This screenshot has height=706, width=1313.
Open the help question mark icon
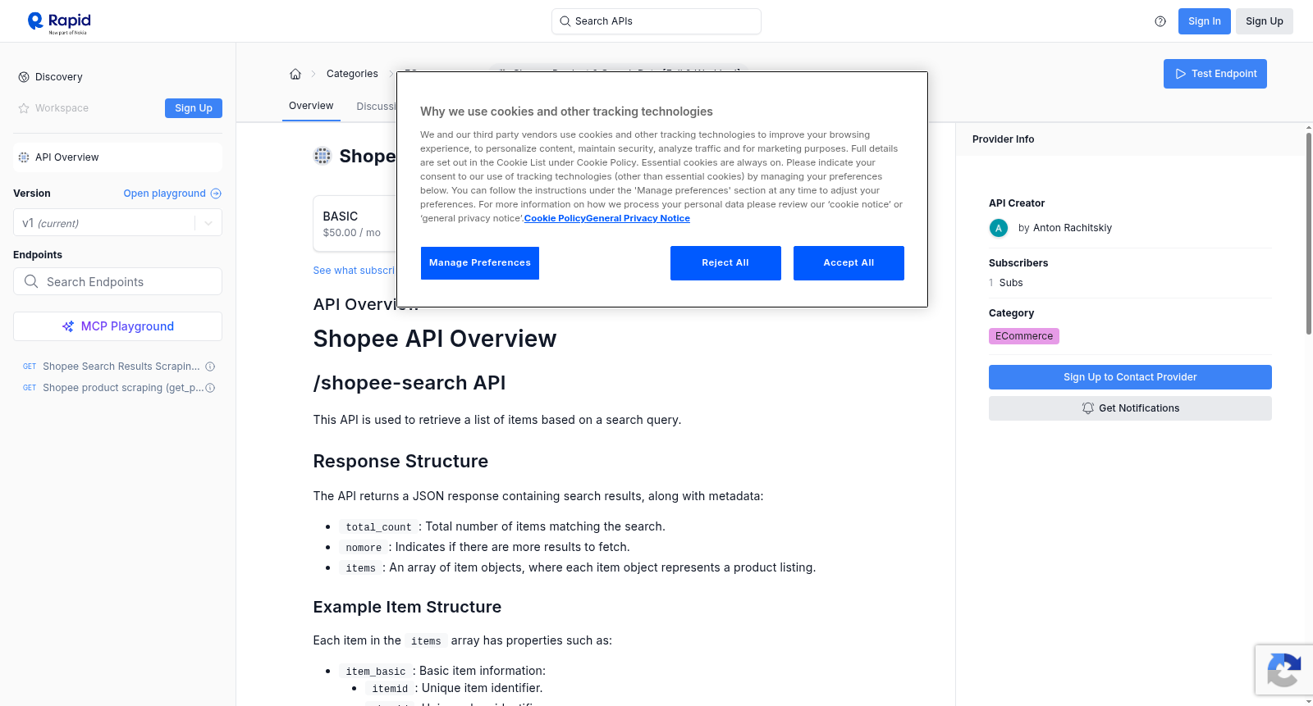(x=1160, y=21)
